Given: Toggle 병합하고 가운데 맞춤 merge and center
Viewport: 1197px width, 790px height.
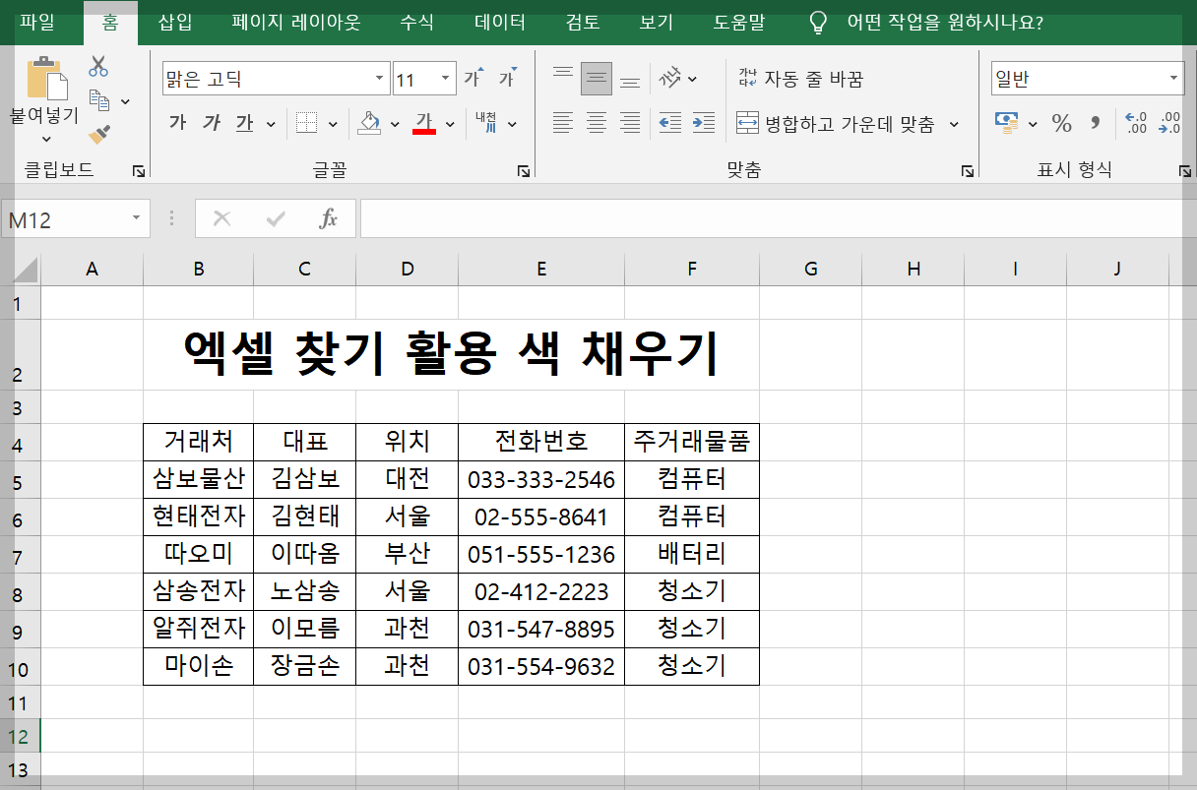Looking at the screenshot, I should click(x=838, y=126).
